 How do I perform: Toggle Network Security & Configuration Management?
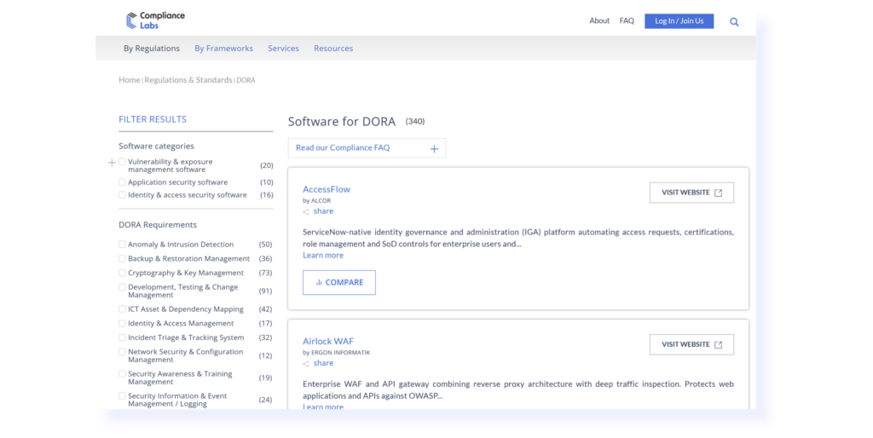click(x=122, y=352)
